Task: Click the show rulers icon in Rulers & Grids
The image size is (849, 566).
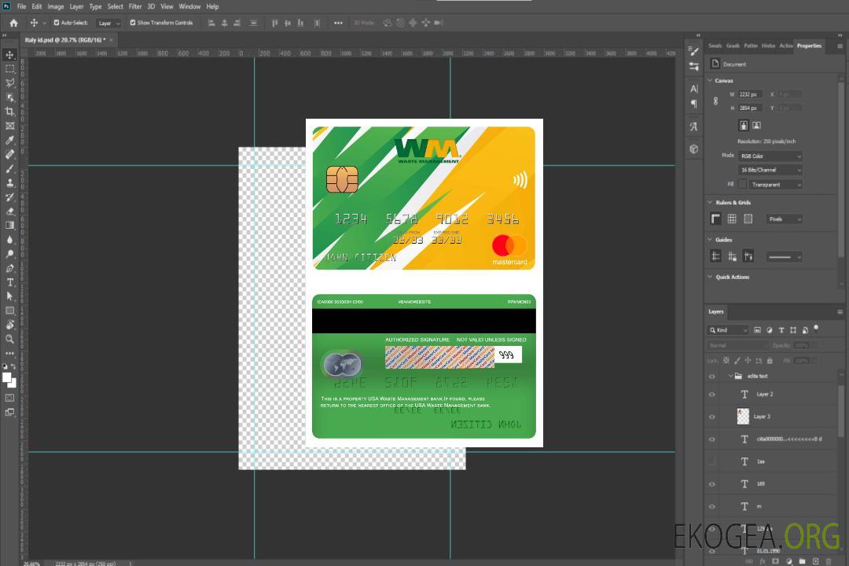Action: tap(716, 219)
